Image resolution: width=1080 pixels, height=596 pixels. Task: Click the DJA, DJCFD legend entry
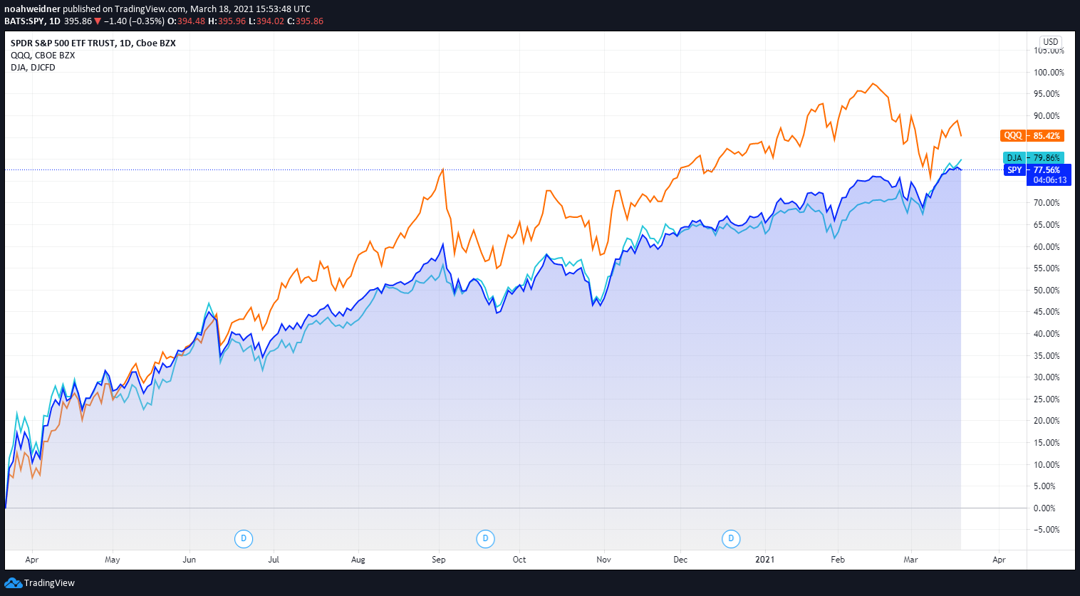(33, 67)
